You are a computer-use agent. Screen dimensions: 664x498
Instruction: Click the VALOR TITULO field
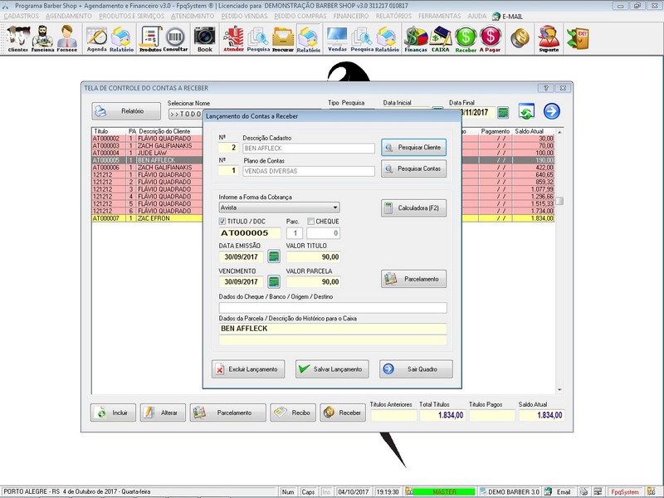pyautogui.click(x=314, y=256)
